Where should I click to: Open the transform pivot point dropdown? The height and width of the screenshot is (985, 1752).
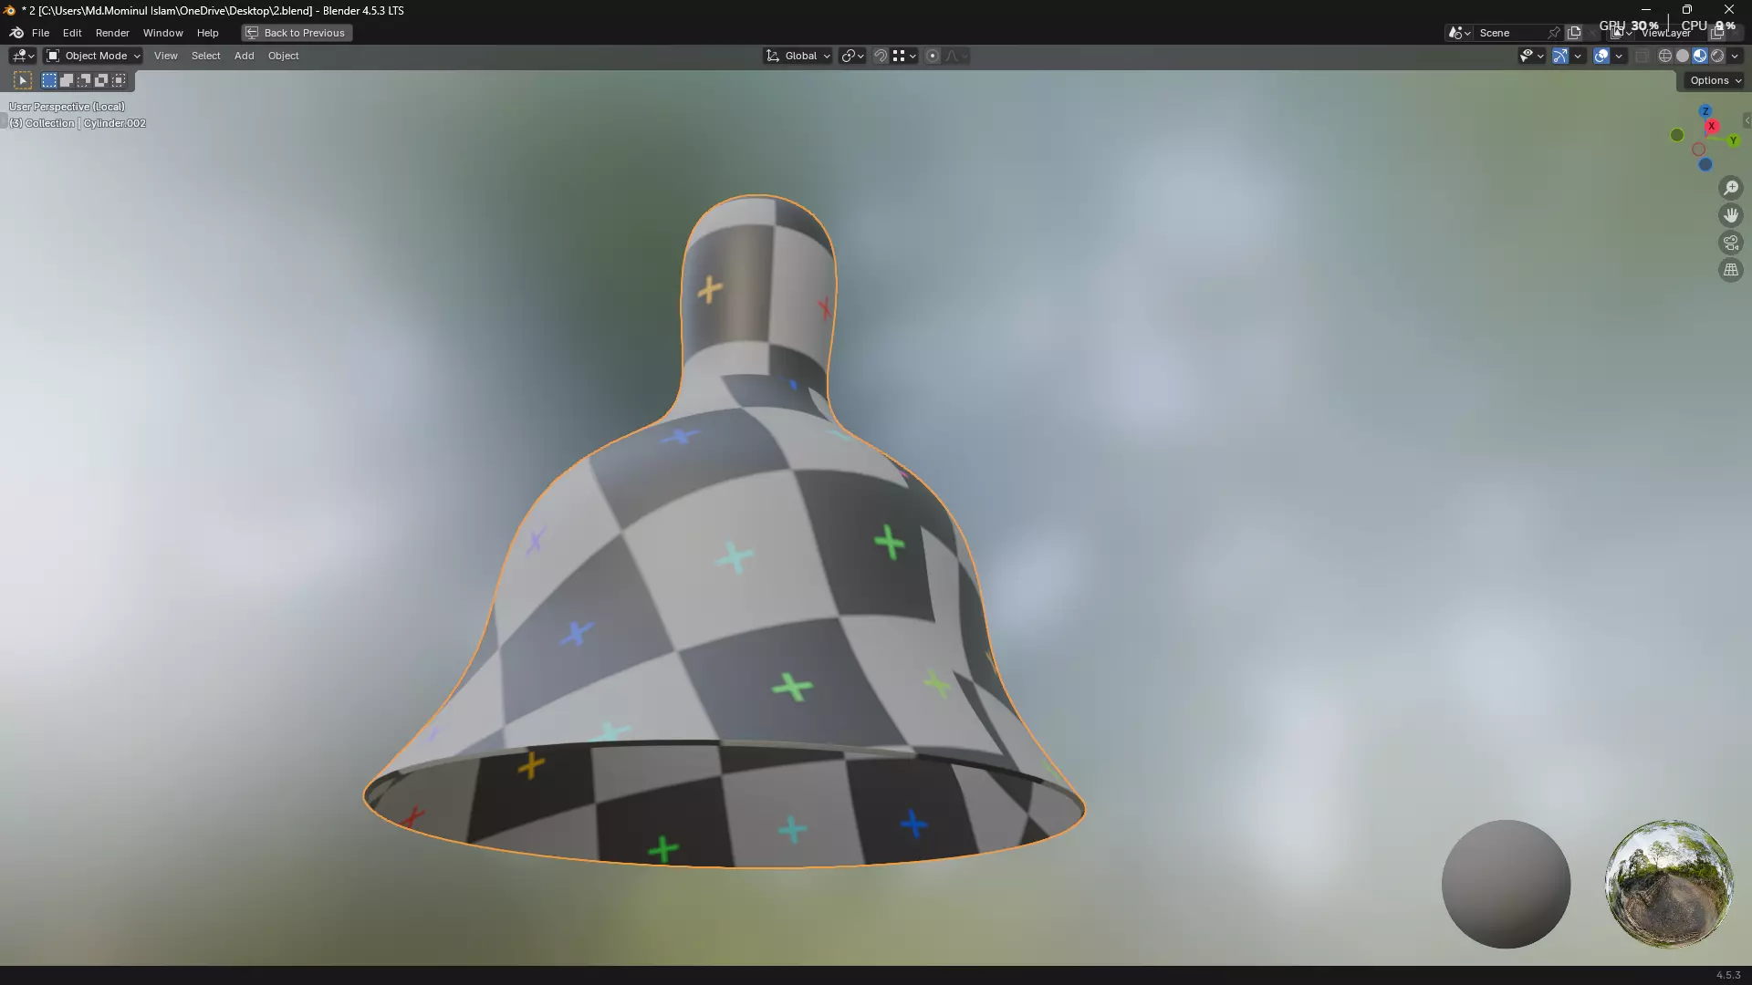coord(852,56)
